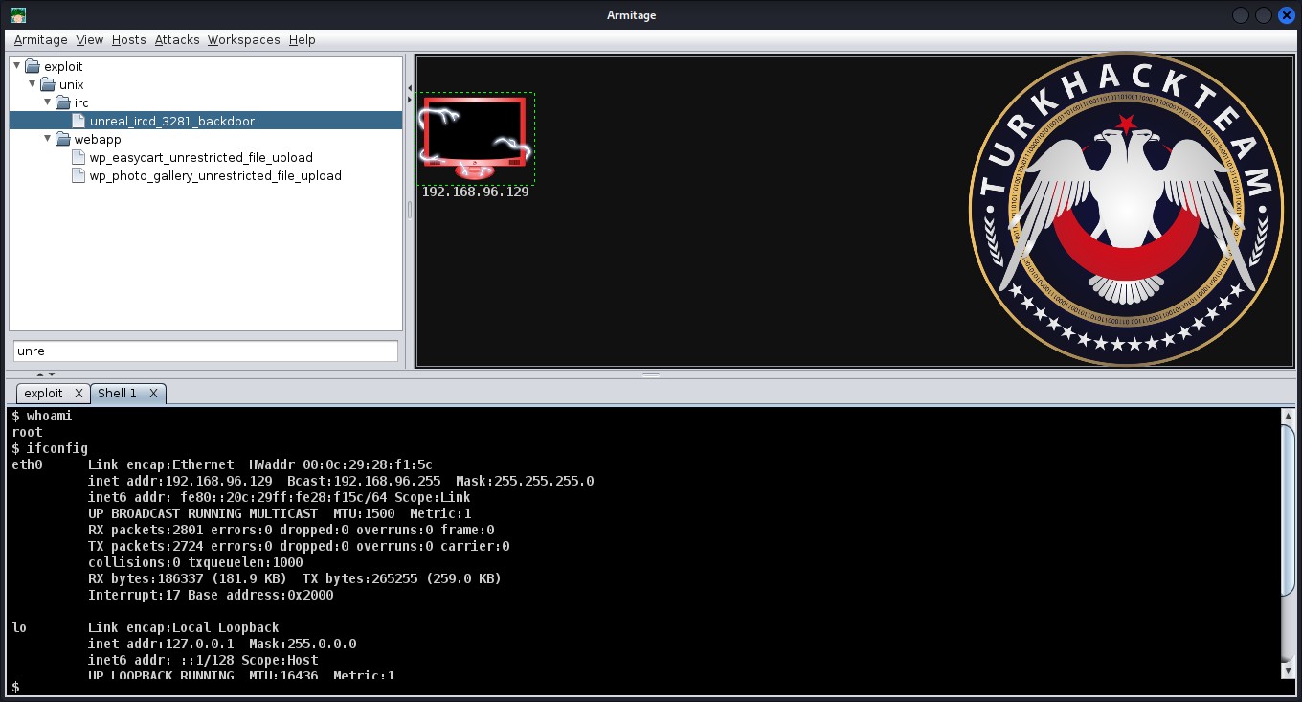Click the 'RX packets:2801' line
The image size is (1302, 702).
pos(291,530)
